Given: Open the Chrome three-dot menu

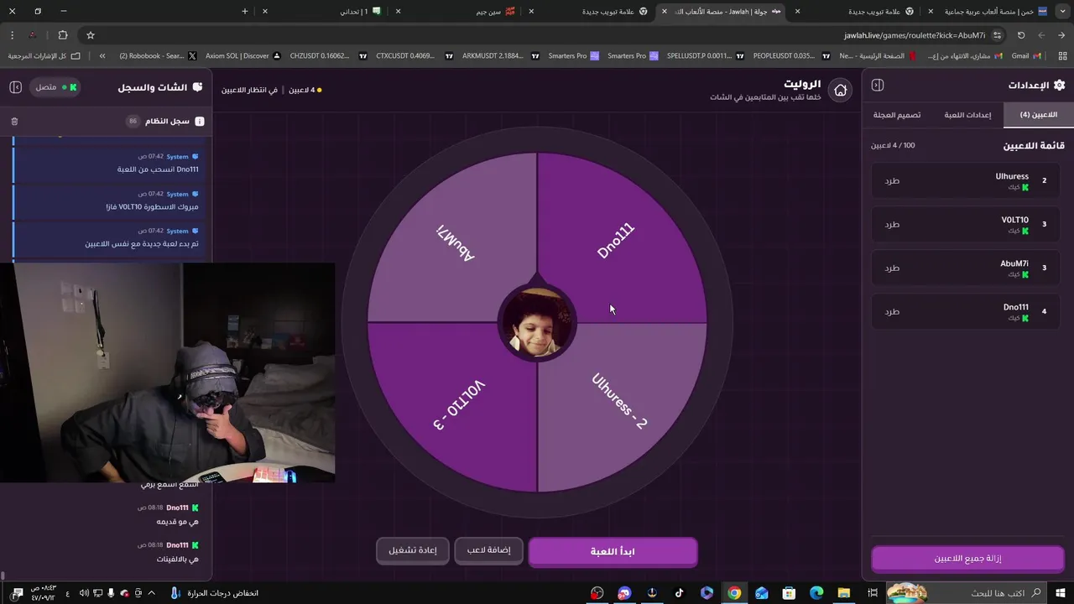Looking at the screenshot, I should point(12,35).
